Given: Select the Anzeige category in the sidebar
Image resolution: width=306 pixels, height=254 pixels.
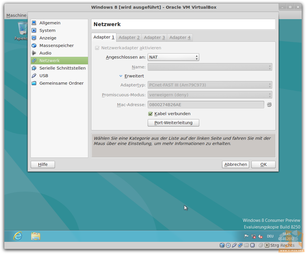Looking at the screenshot, I should (59, 38).
